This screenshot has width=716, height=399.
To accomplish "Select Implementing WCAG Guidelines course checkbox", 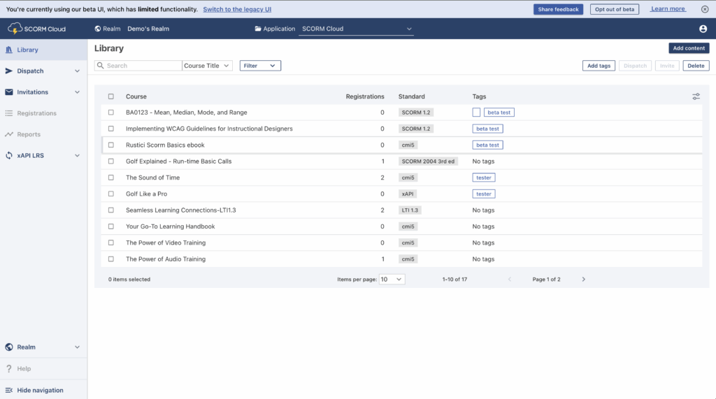I will tap(111, 129).
